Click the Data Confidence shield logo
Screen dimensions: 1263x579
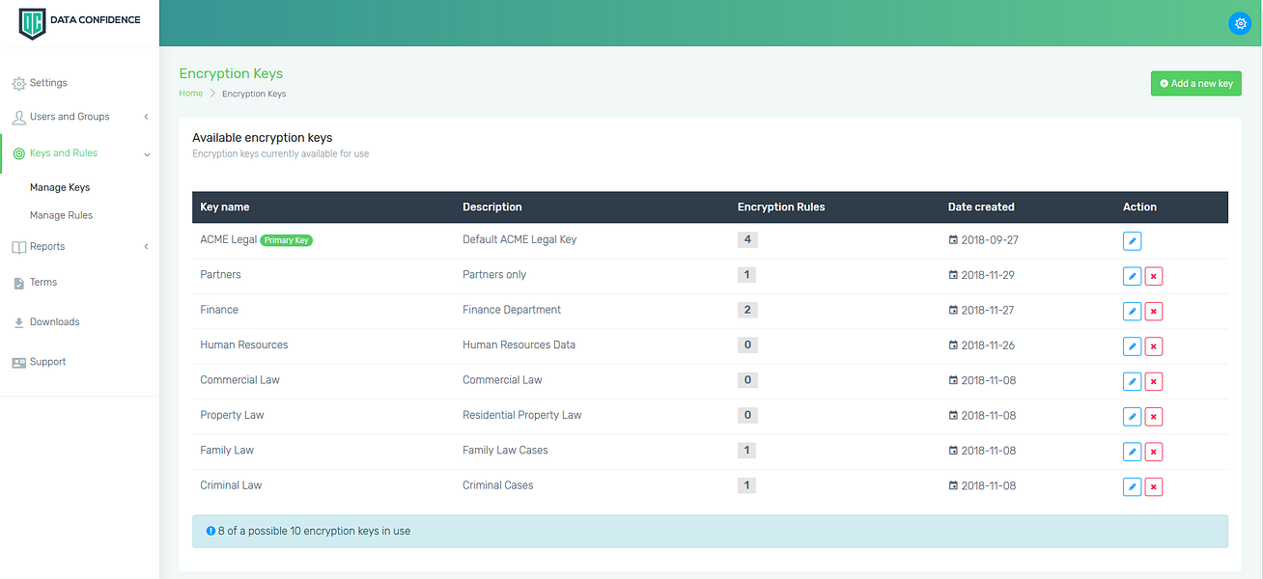point(33,22)
